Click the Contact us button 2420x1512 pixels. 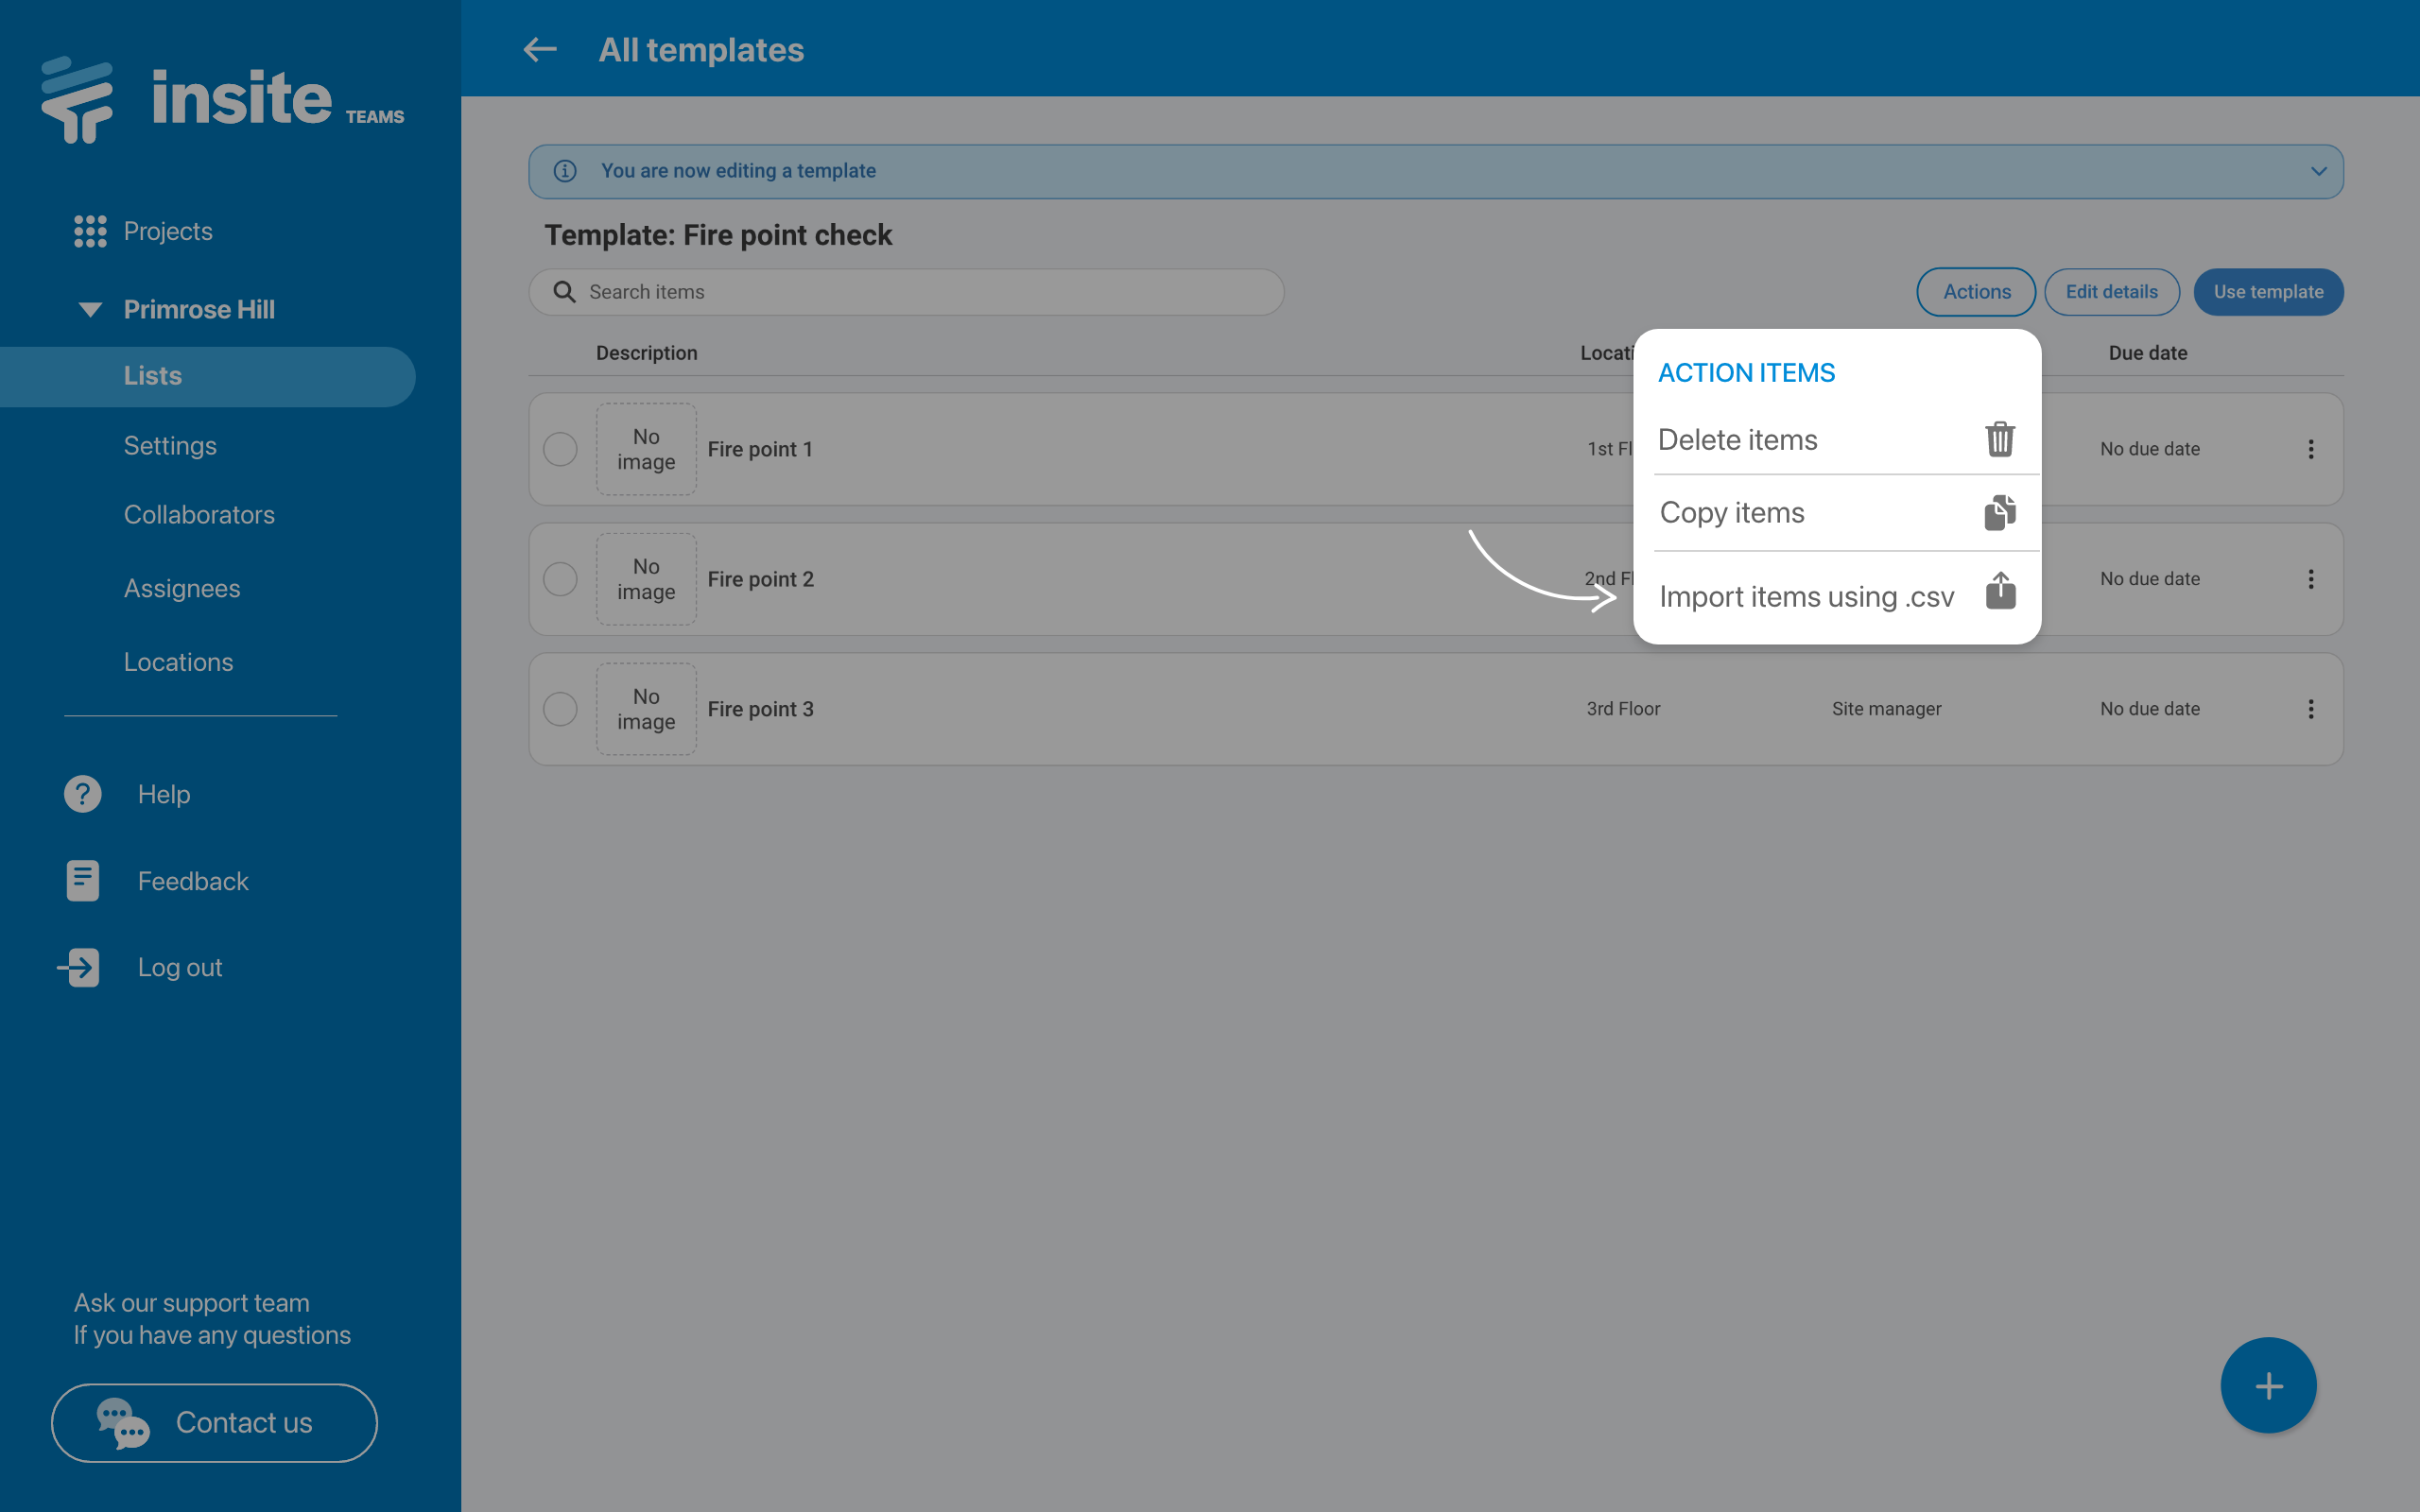pyautogui.click(x=214, y=1422)
